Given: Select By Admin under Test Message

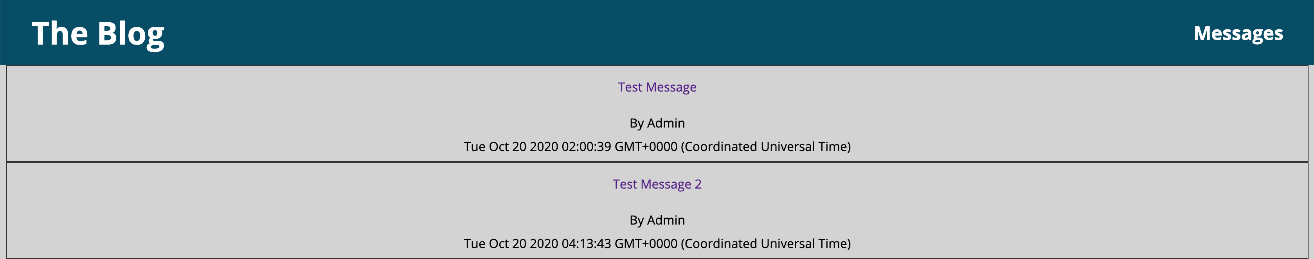Looking at the screenshot, I should [657, 123].
